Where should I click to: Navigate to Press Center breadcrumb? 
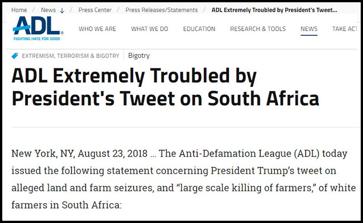tap(95, 10)
